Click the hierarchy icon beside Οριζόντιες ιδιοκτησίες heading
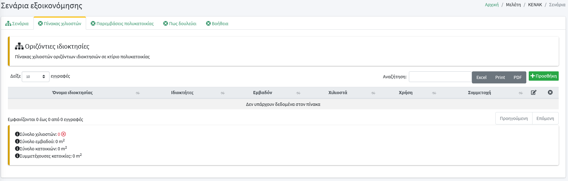 coord(19,46)
